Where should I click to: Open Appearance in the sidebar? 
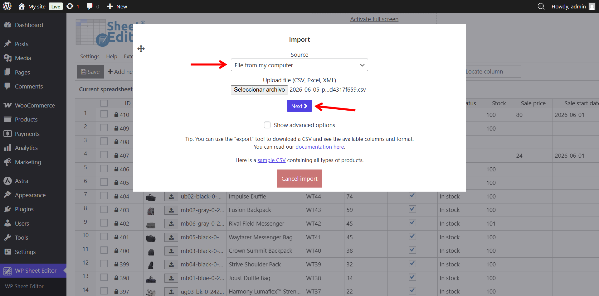coord(30,195)
